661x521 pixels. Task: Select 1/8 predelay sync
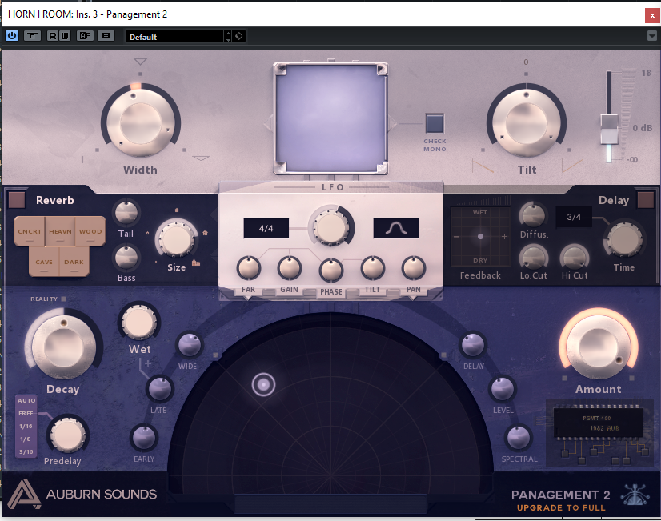coord(26,439)
